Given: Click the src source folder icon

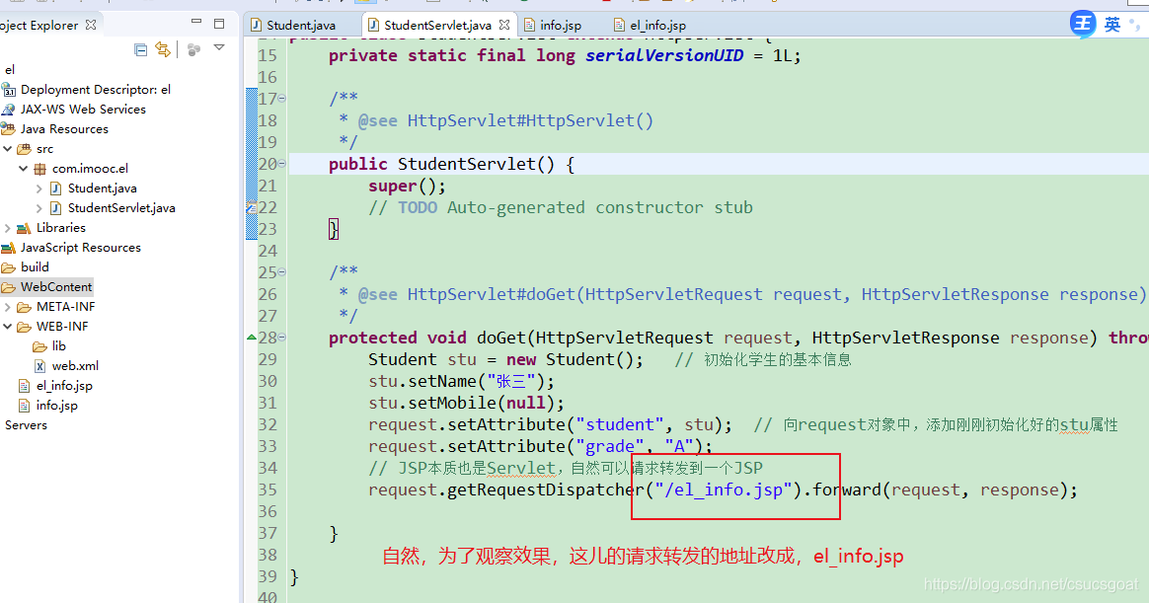Looking at the screenshot, I should 24,149.
